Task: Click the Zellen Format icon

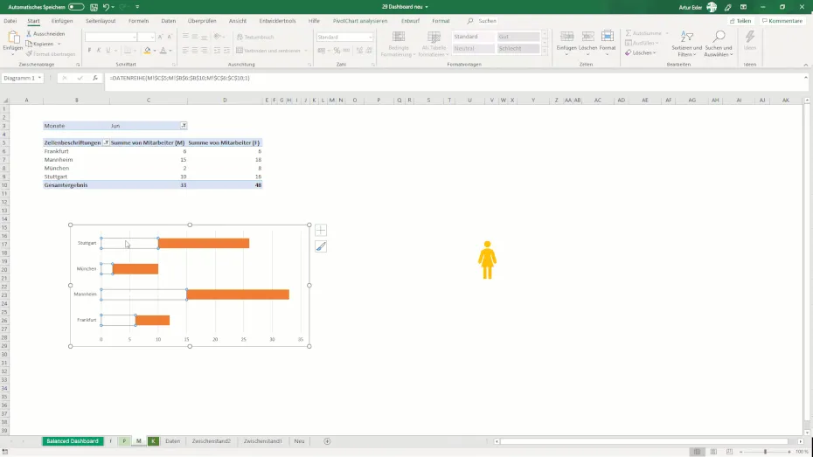Action: pos(608,37)
